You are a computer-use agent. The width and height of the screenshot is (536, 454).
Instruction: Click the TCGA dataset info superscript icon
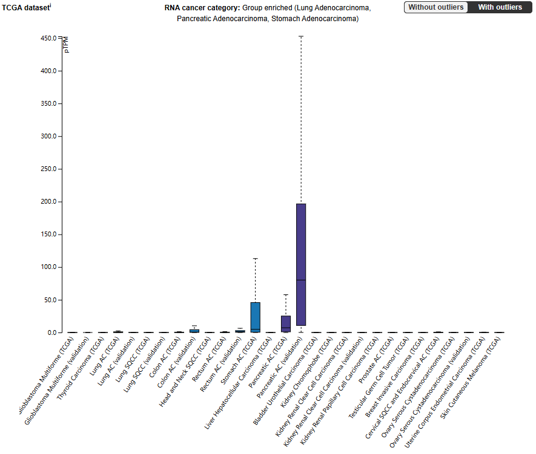pyautogui.click(x=51, y=5)
